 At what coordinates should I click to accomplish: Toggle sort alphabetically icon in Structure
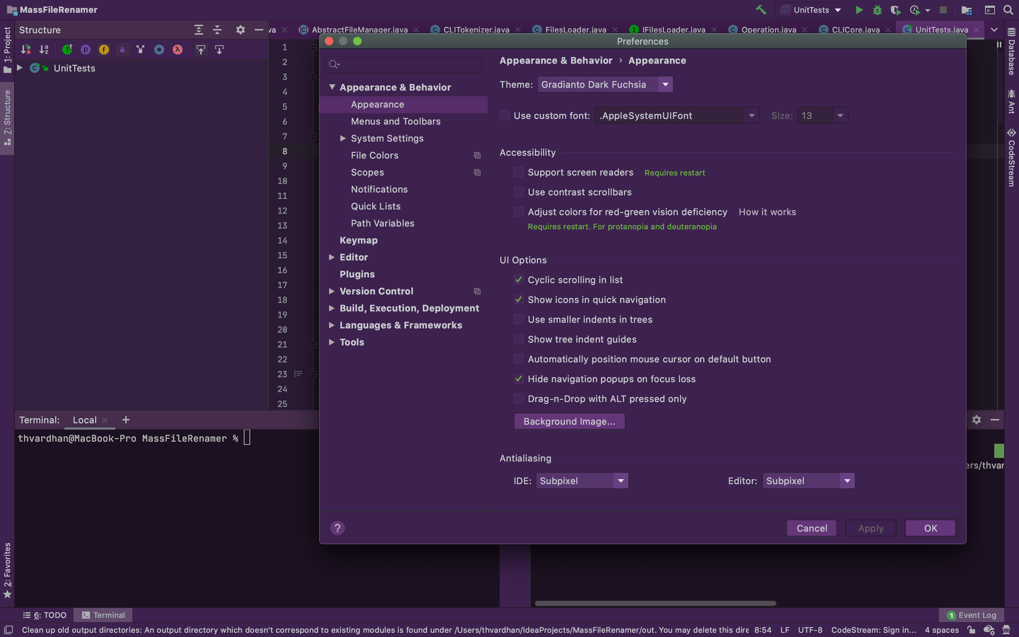[x=44, y=50]
